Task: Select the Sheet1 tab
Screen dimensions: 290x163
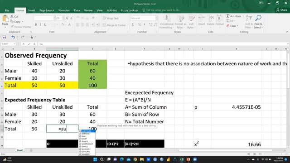Action: point(20,150)
